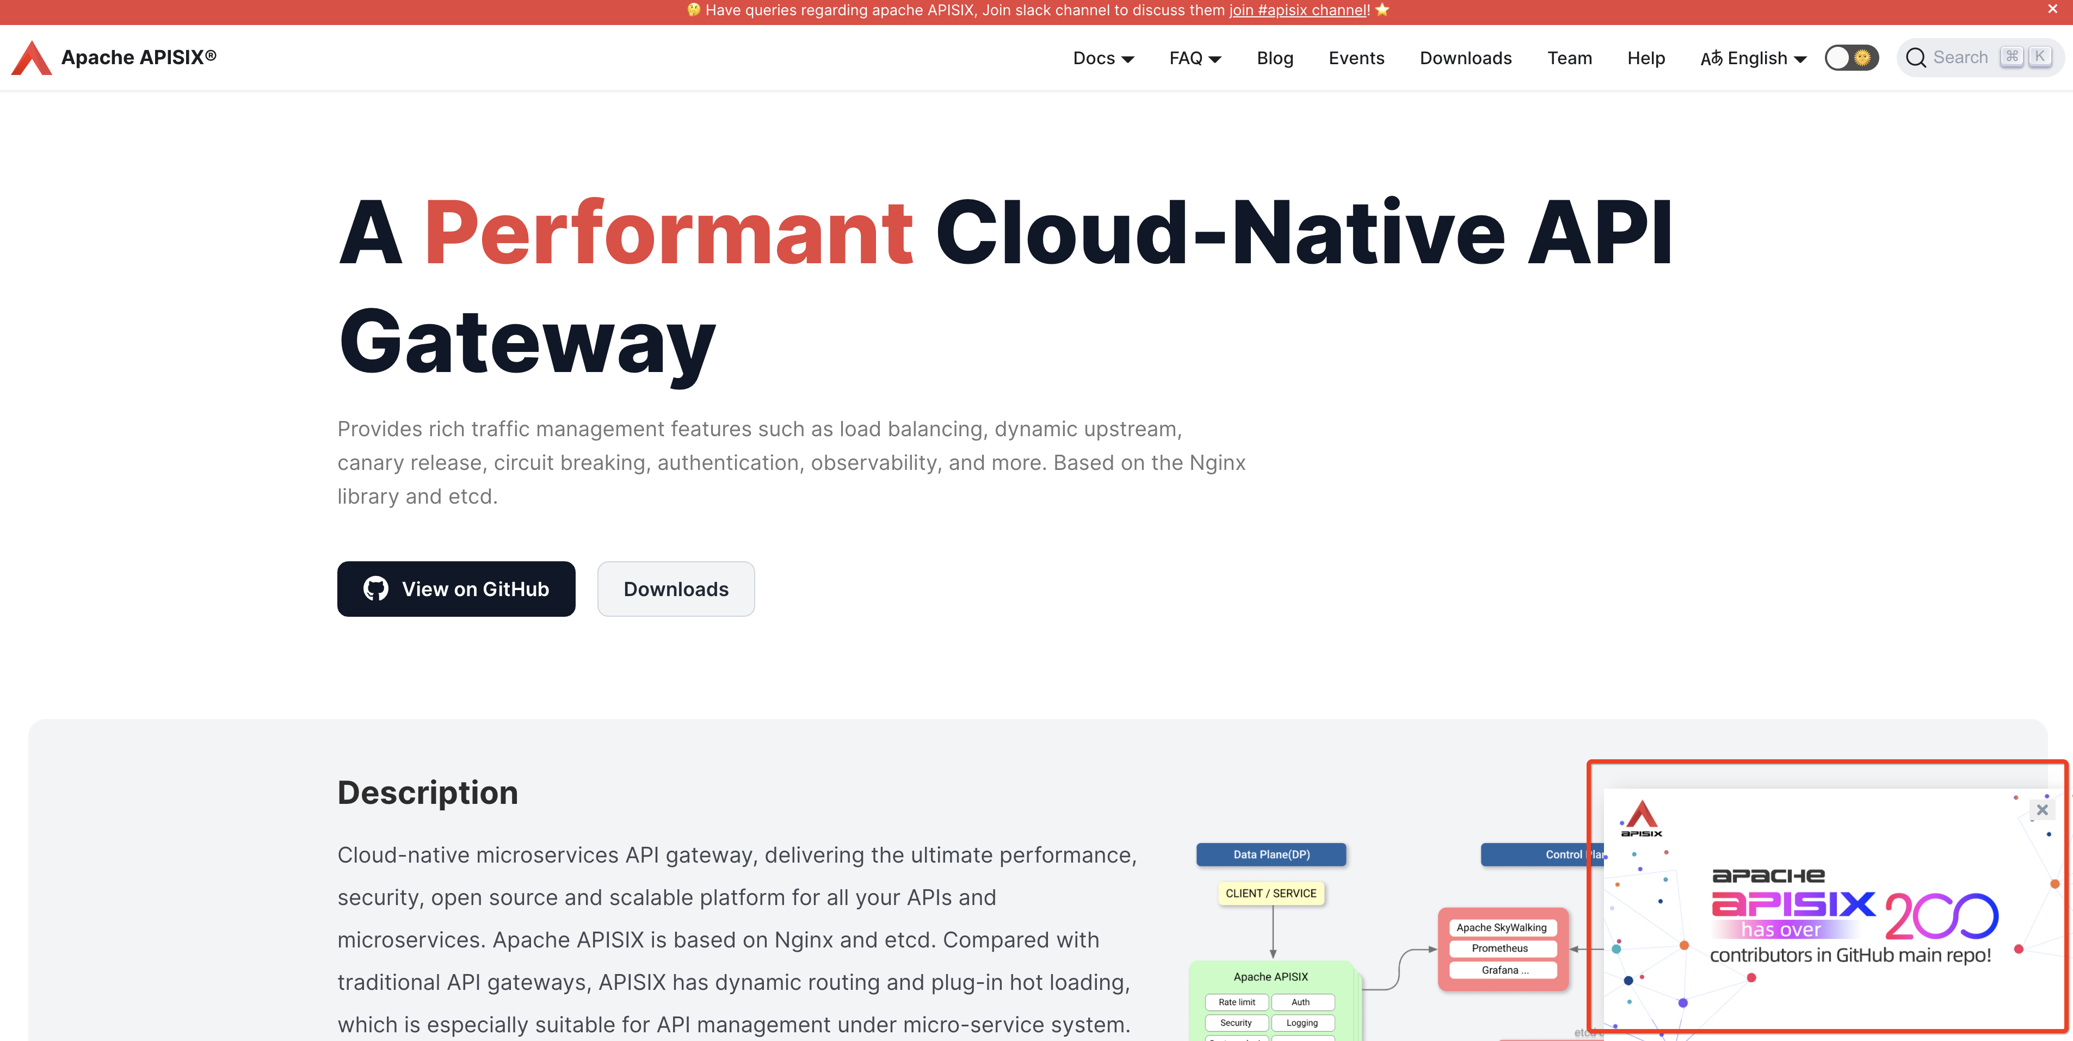The width and height of the screenshot is (2073, 1041).
Task: Click the hero Downloads button
Action: pos(675,589)
